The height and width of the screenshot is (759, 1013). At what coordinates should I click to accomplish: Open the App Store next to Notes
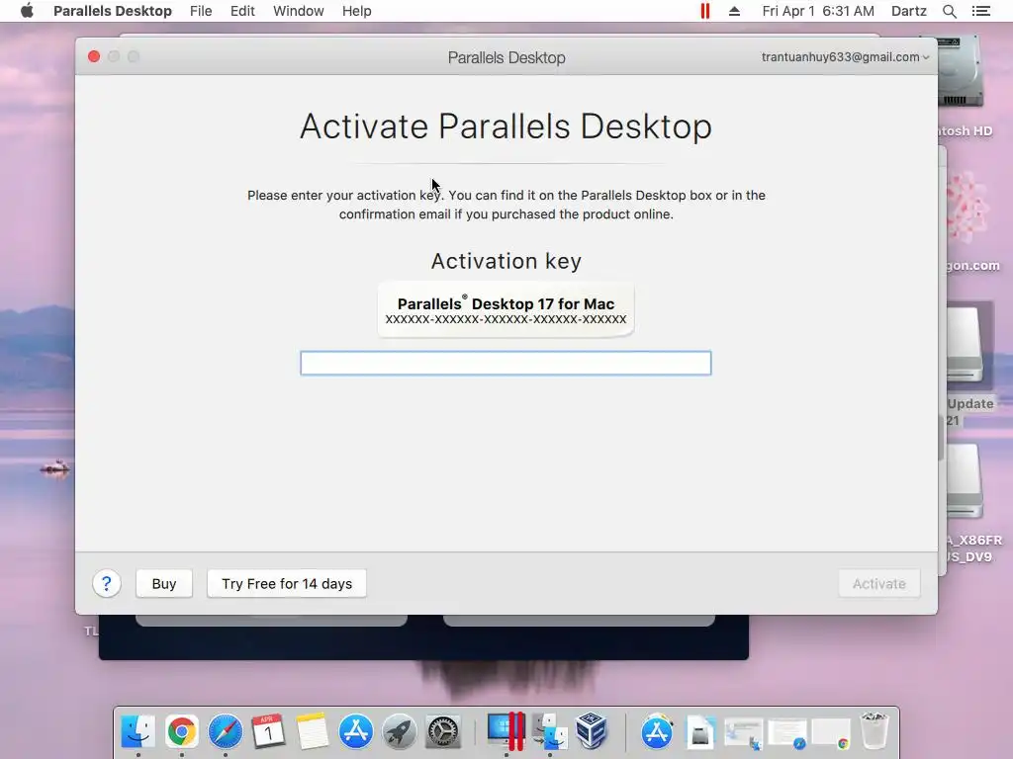coord(355,731)
